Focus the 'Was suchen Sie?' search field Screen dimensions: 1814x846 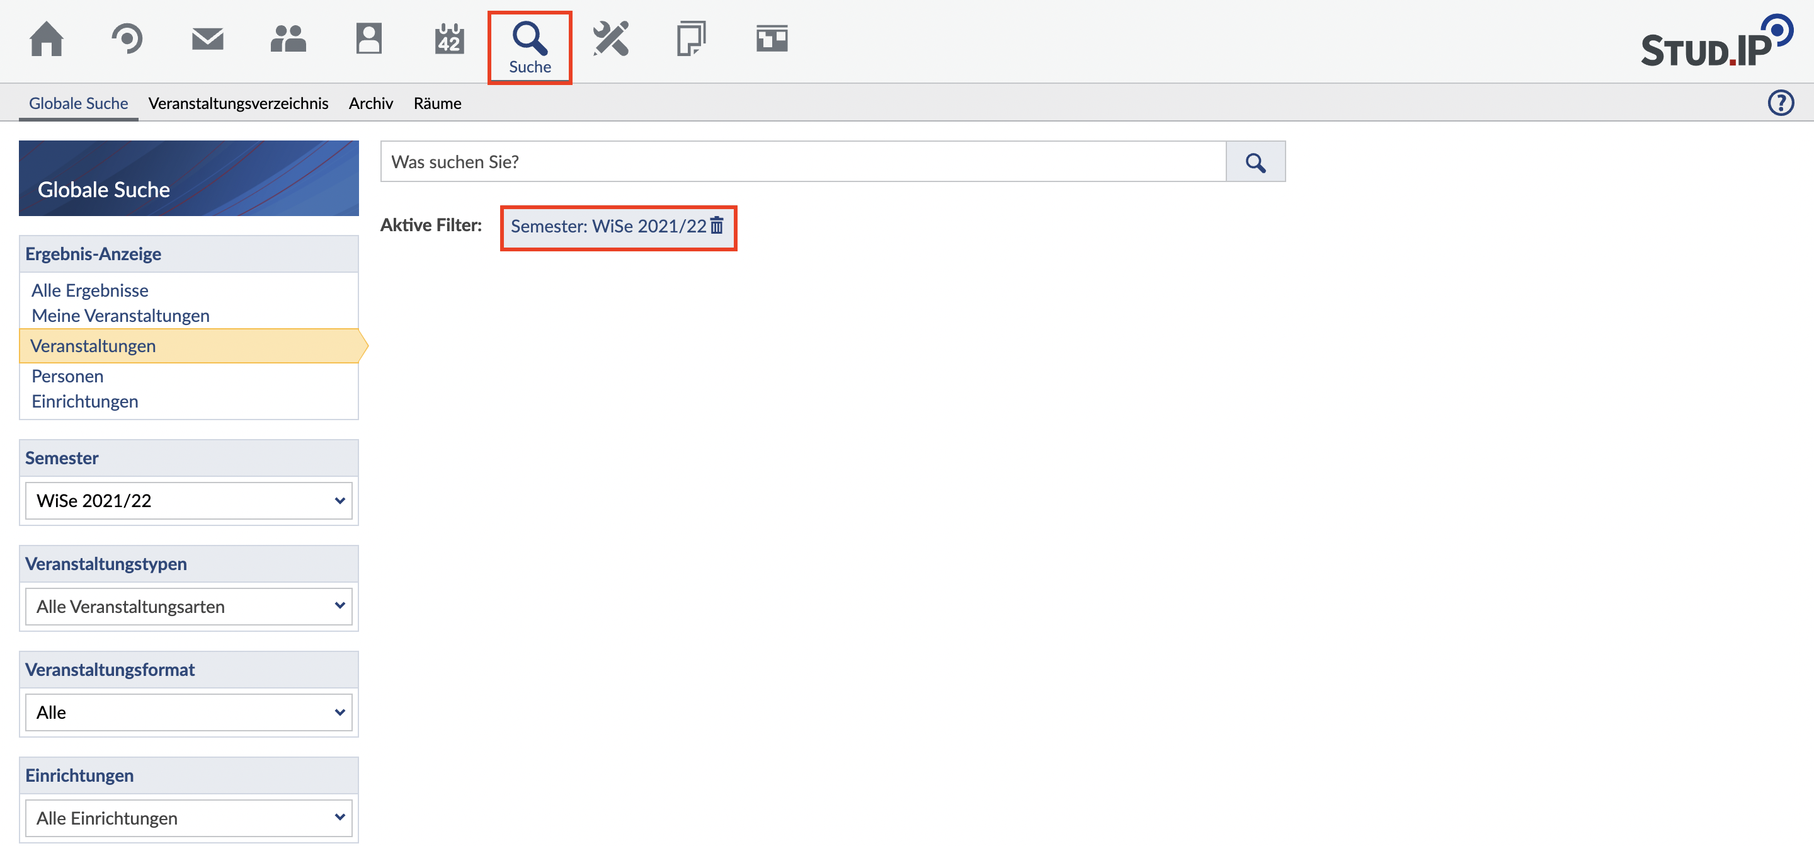pyautogui.click(x=803, y=162)
